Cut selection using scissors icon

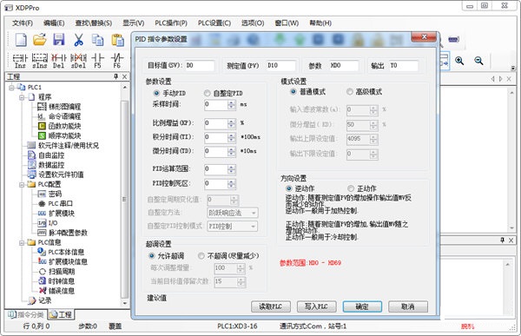point(78,40)
